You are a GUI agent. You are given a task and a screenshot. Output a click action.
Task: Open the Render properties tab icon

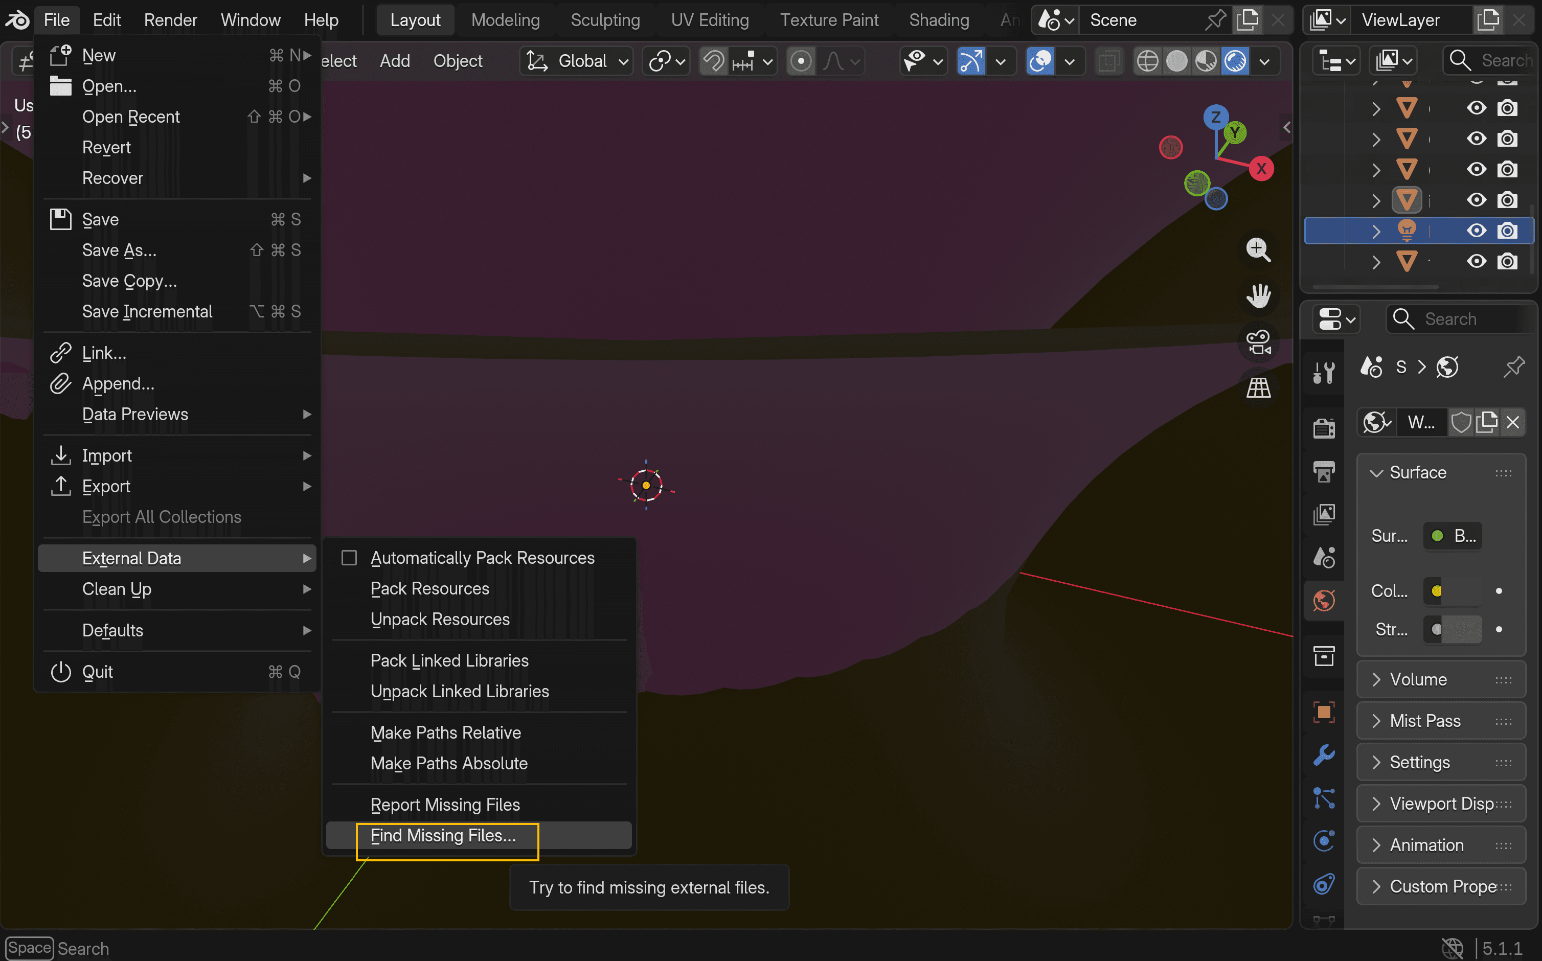pos(1324,428)
